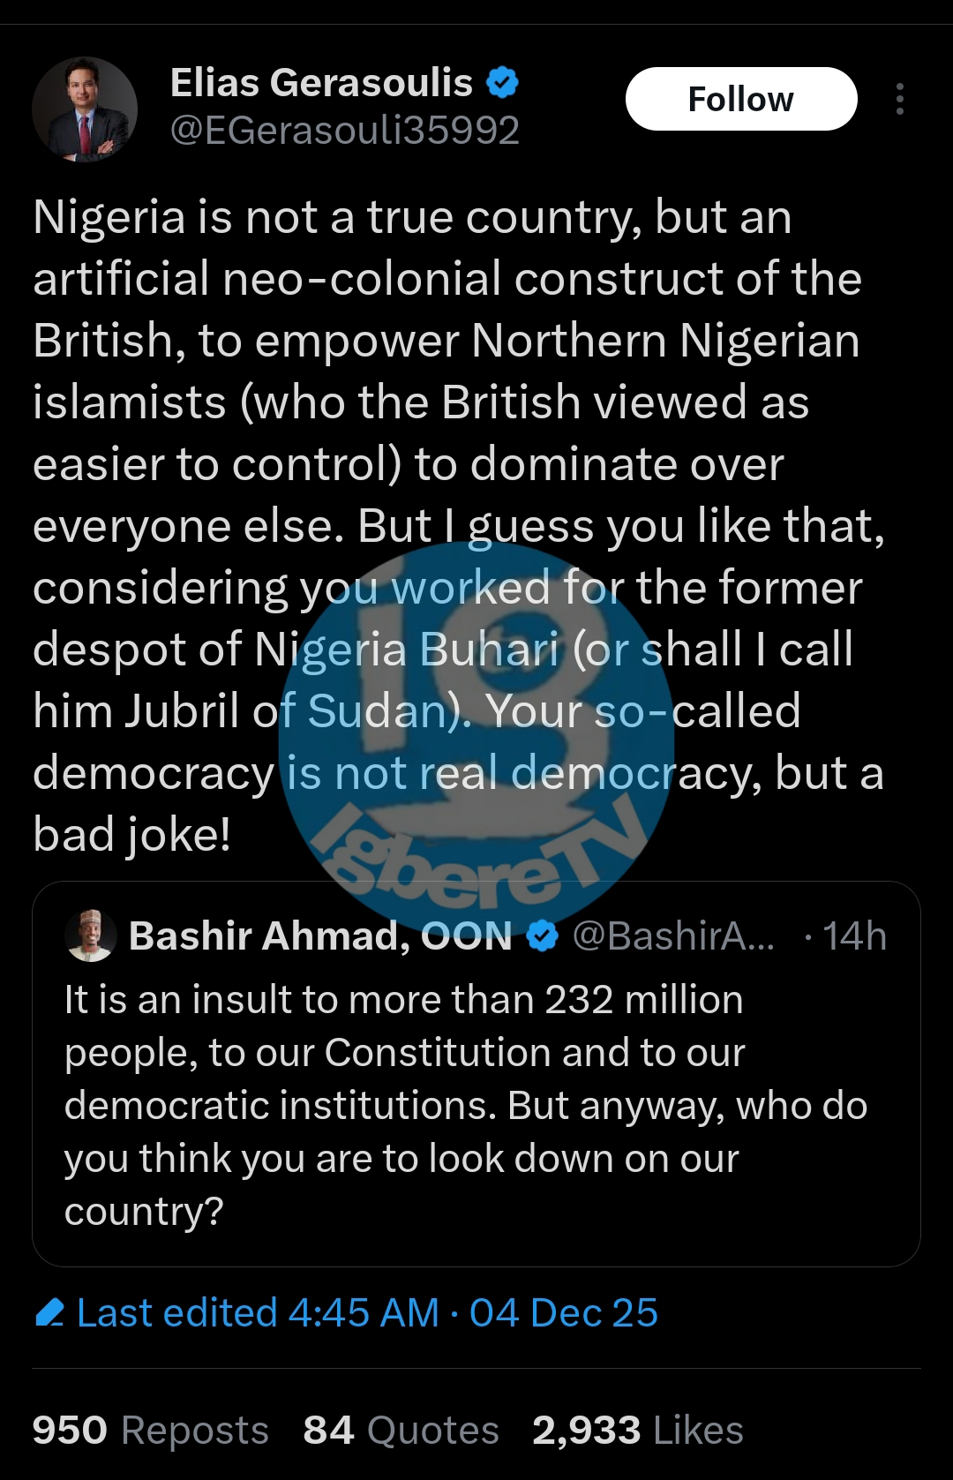View edit history via Last edited link

pos(258,1313)
